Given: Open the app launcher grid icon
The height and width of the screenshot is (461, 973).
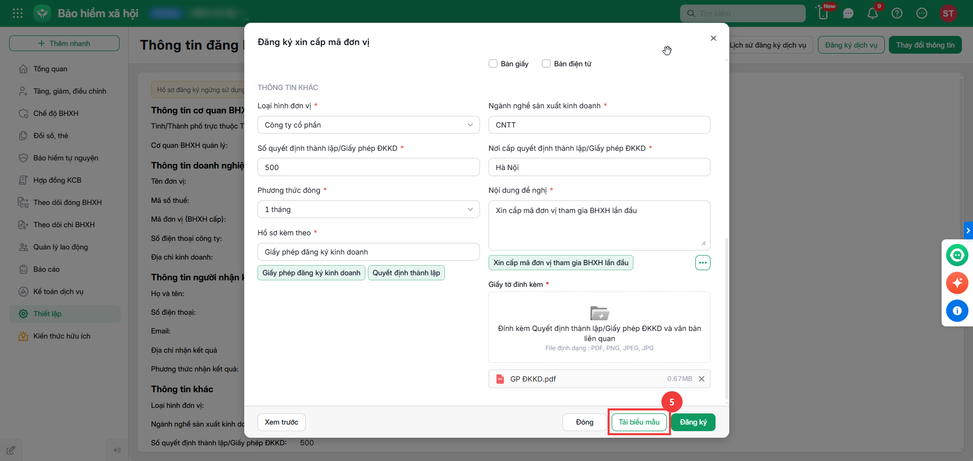Looking at the screenshot, I should tap(18, 13).
